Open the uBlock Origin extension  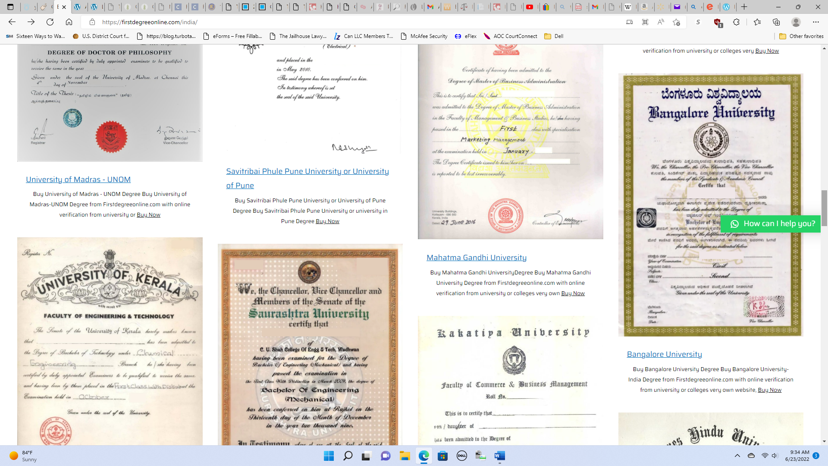click(718, 22)
